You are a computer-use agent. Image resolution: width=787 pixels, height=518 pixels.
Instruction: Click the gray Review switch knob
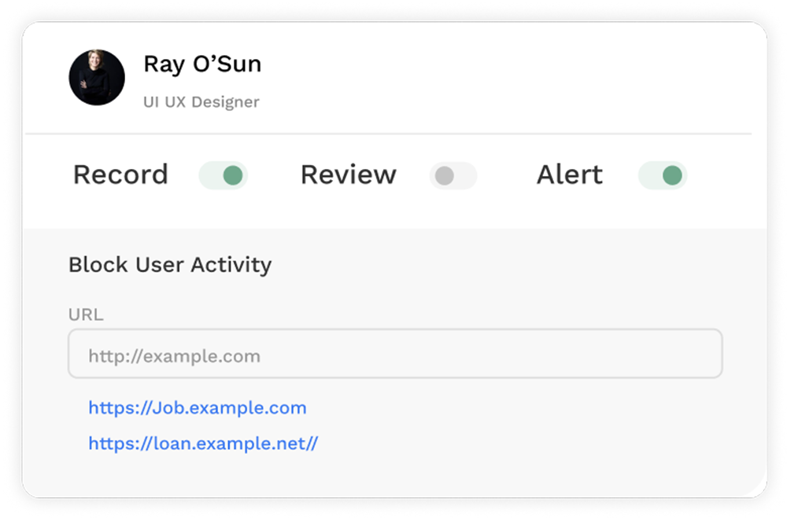(x=446, y=175)
